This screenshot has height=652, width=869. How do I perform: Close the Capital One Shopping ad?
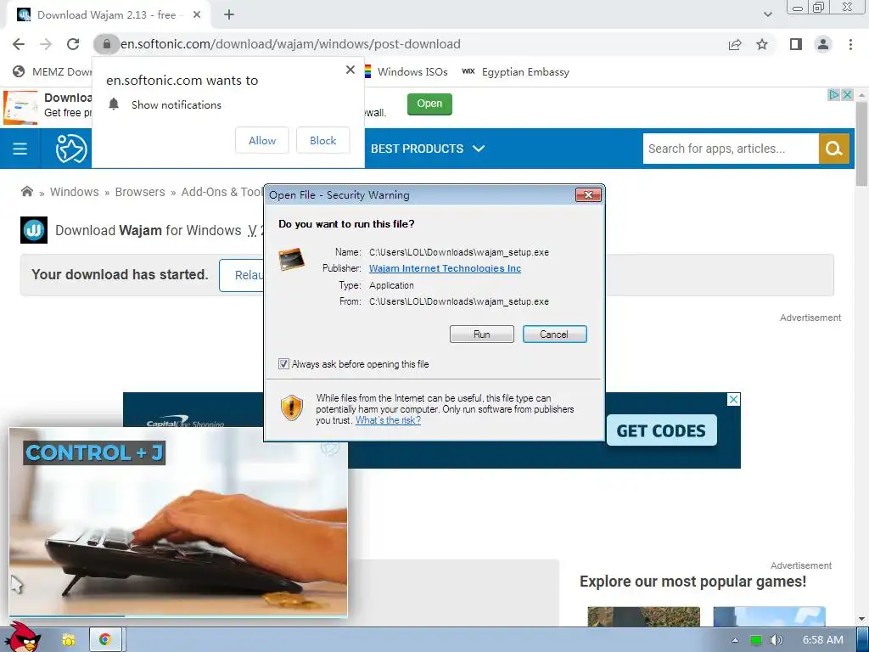coord(733,399)
